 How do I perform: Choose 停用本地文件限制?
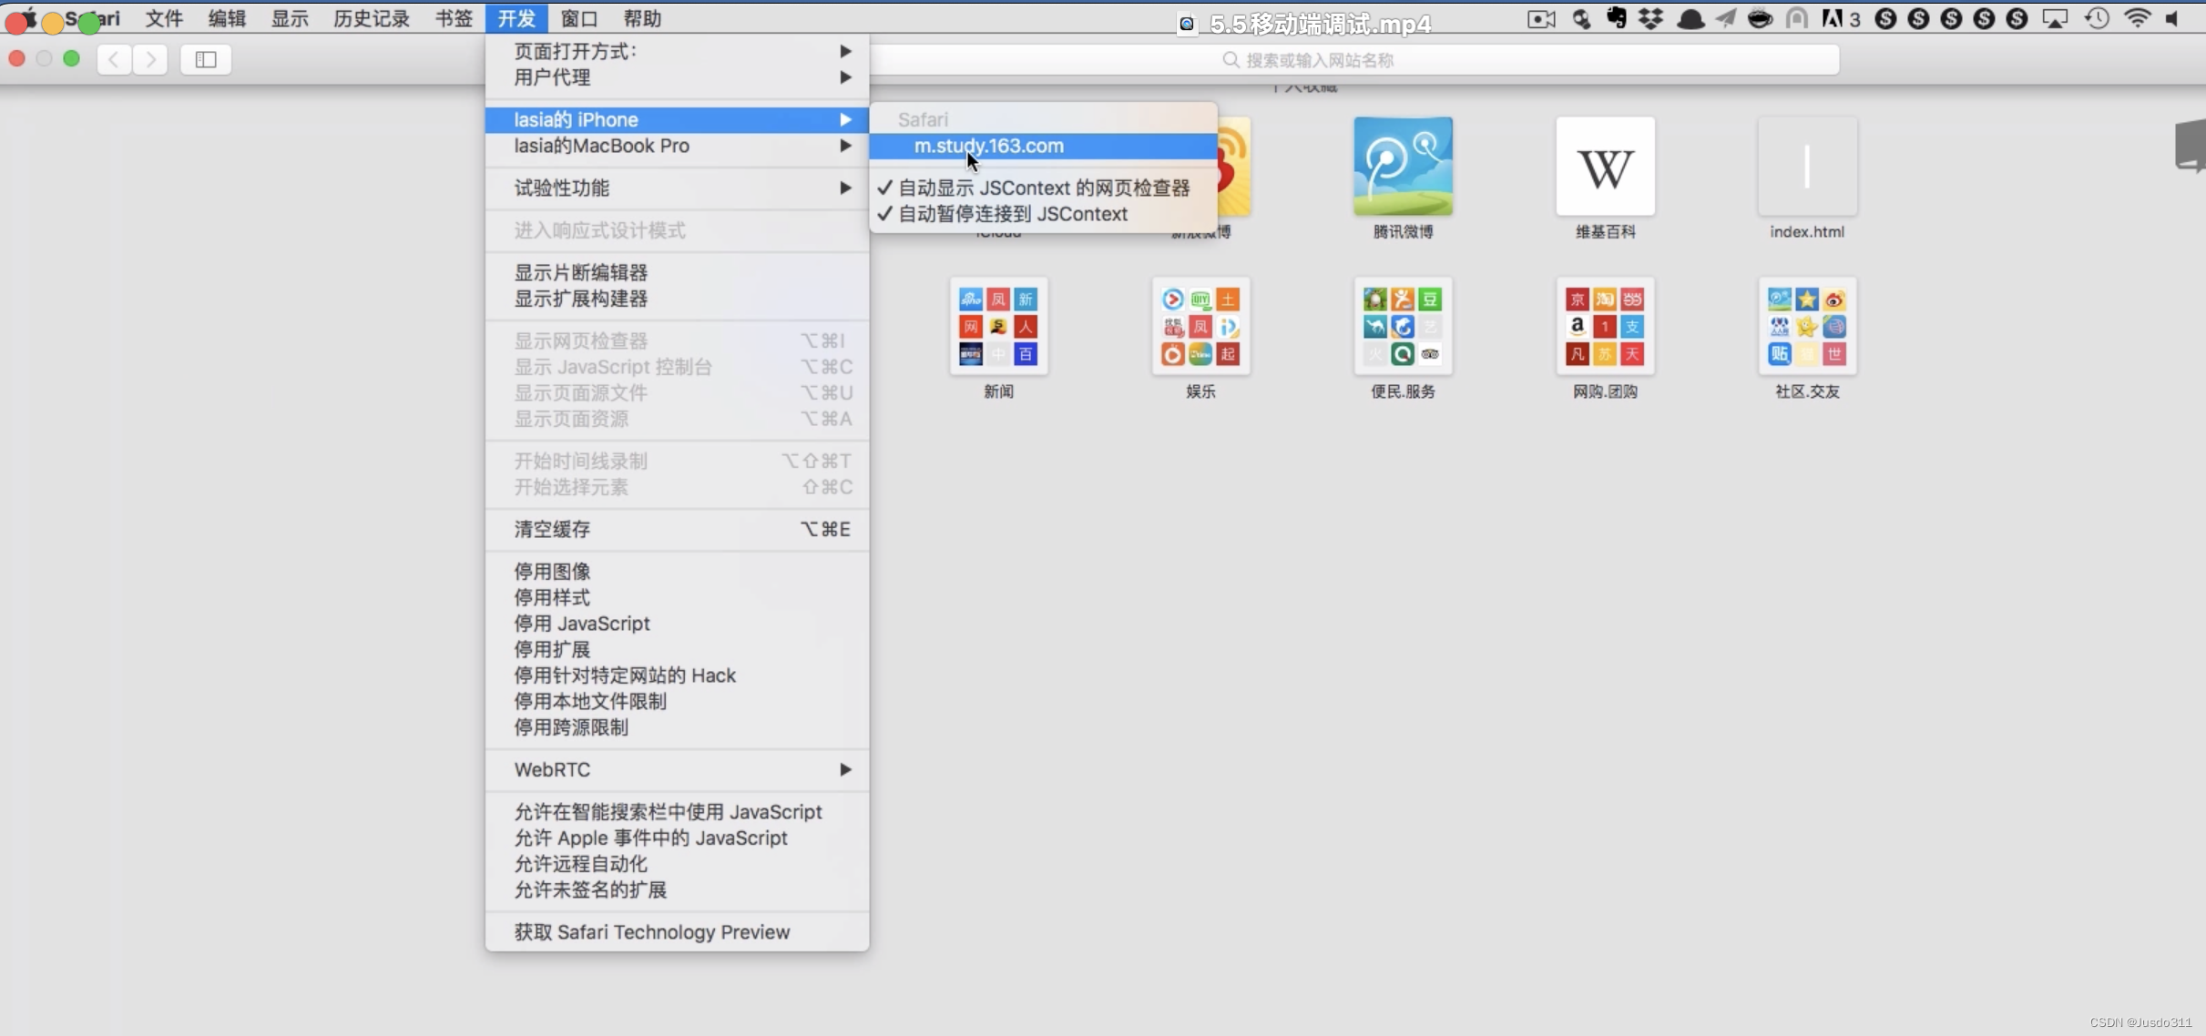pyautogui.click(x=677, y=701)
